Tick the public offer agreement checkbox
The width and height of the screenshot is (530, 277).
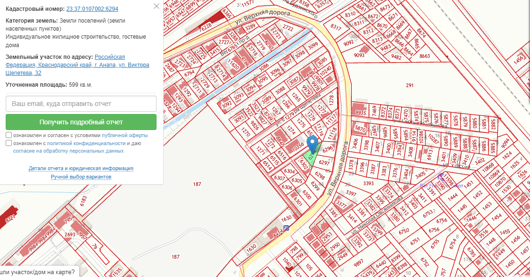(x=9, y=135)
